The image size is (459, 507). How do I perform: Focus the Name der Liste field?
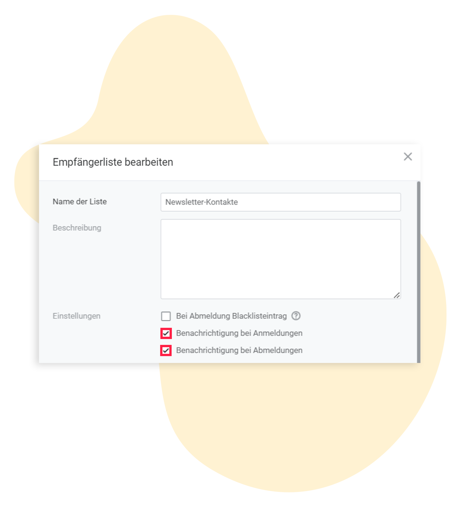click(280, 202)
